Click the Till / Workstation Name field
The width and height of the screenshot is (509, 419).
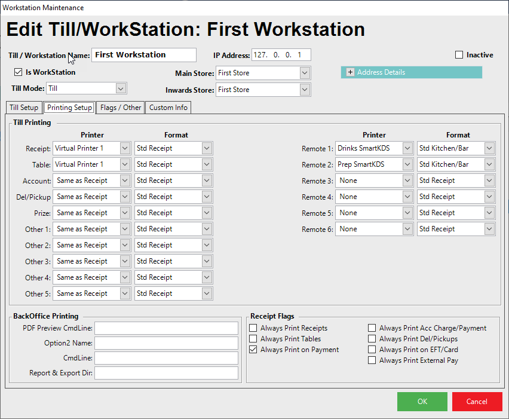143,55
